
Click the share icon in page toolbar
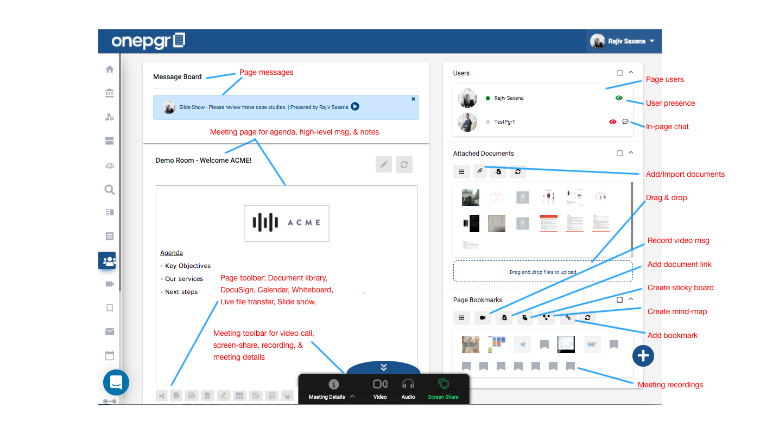(162, 396)
